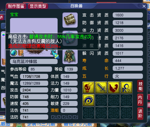This screenshot has width=150, height=127.
Task: Open the 进阶 tab
Action: (x=140, y=113)
